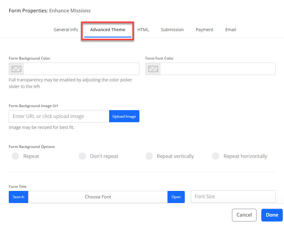Screen dimensions: 284x226
Task: Click the Upload Image button
Action: click(124, 116)
